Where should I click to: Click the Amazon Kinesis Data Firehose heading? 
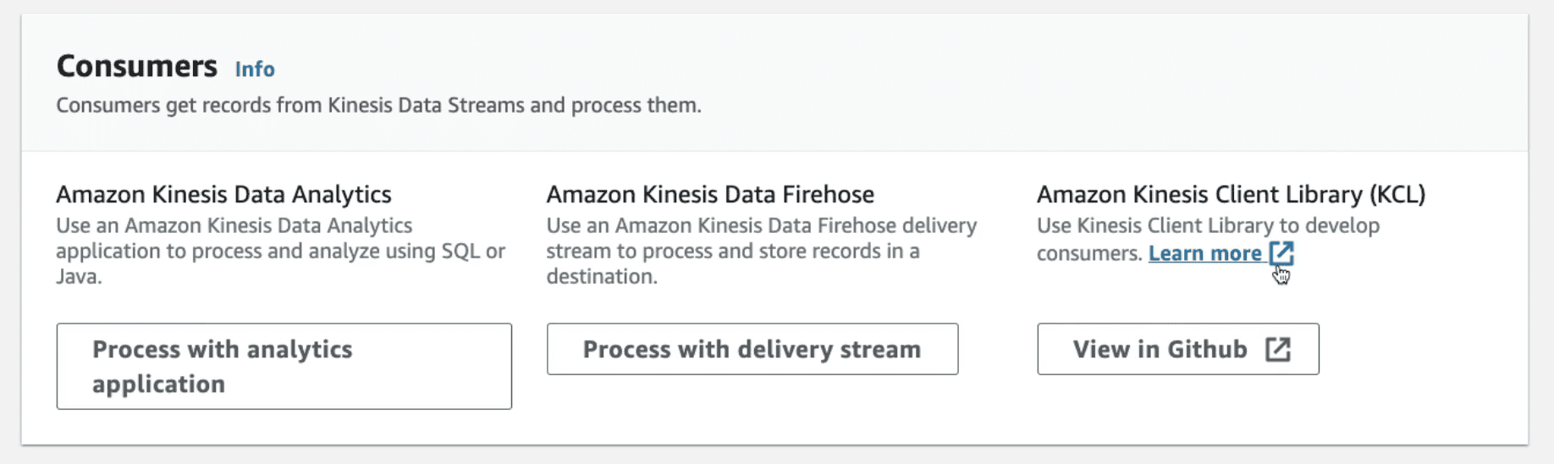[710, 195]
